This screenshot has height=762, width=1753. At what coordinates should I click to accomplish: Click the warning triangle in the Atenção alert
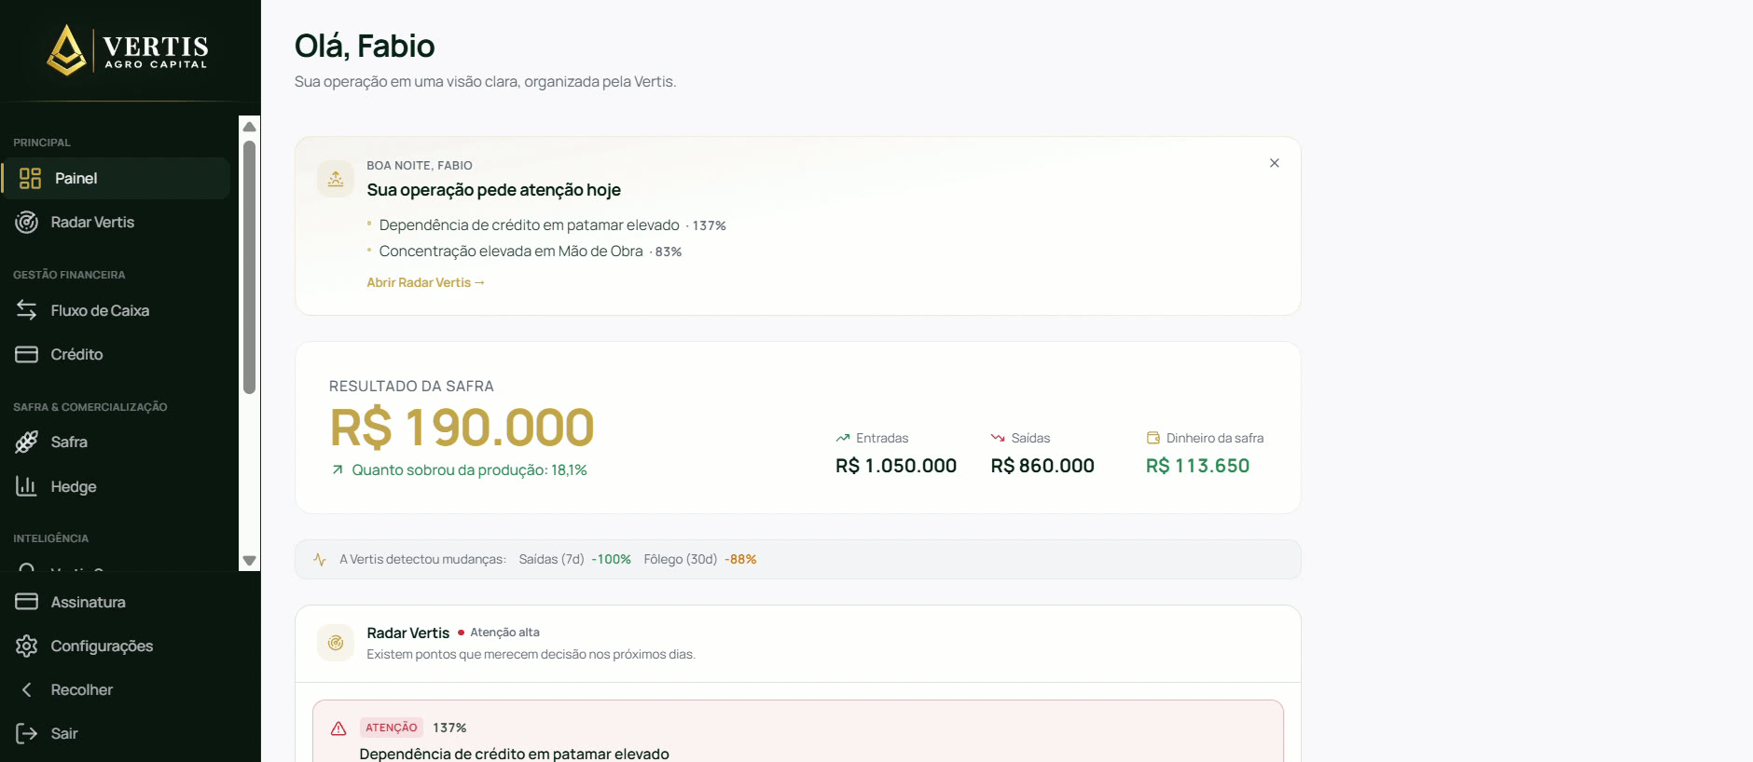coord(338,728)
